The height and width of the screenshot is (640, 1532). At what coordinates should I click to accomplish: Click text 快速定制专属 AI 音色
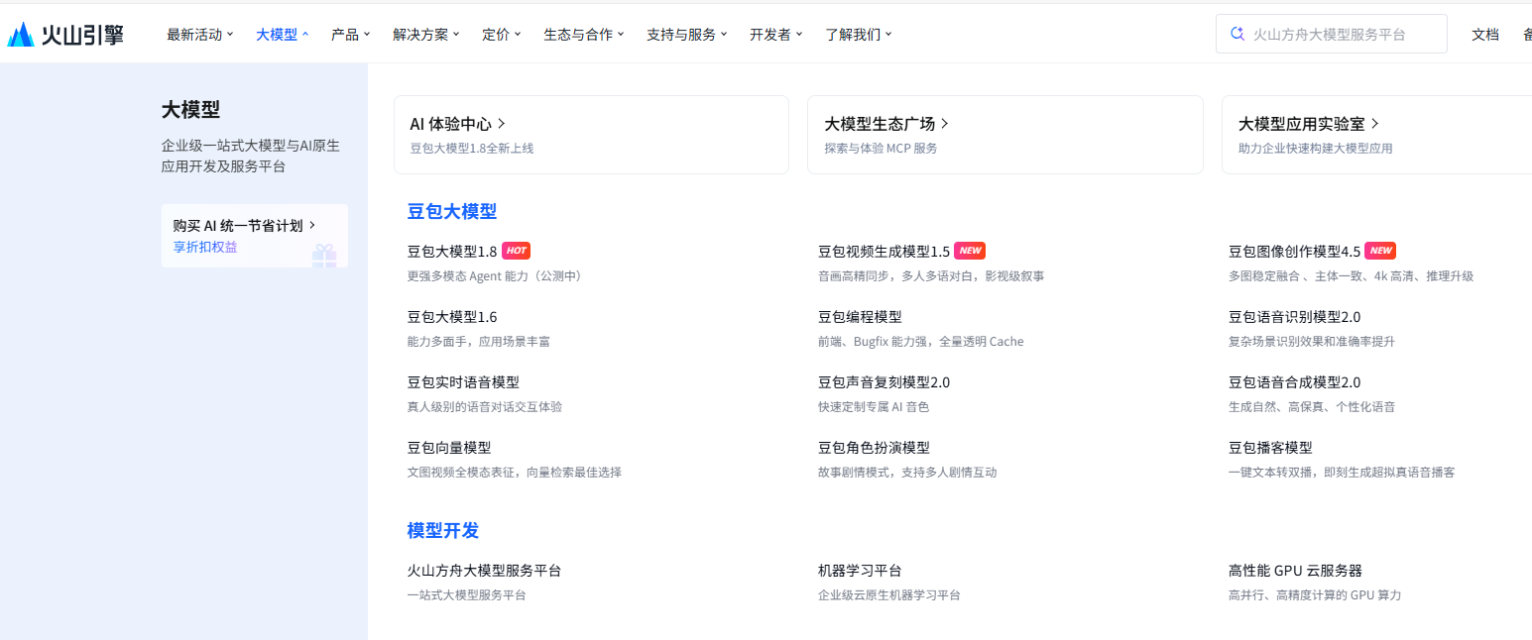point(873,407)
